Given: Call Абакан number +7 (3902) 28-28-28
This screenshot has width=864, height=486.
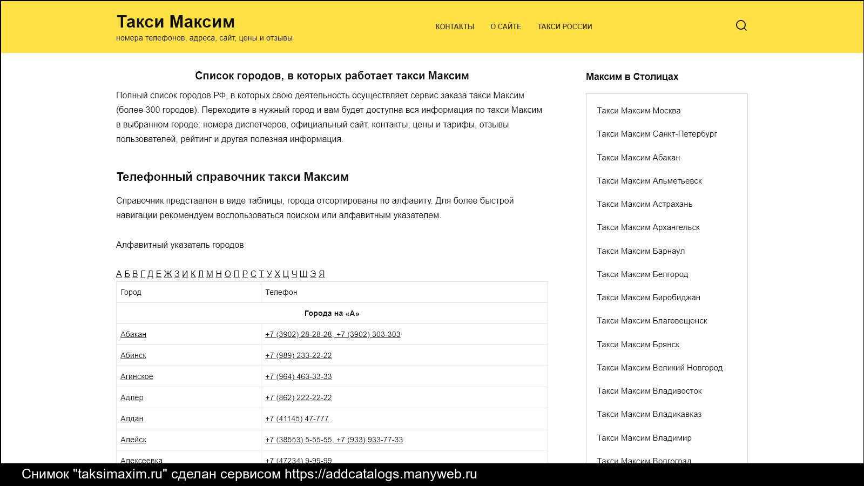Looking at the screenshot, I should [x=298, y=334].
